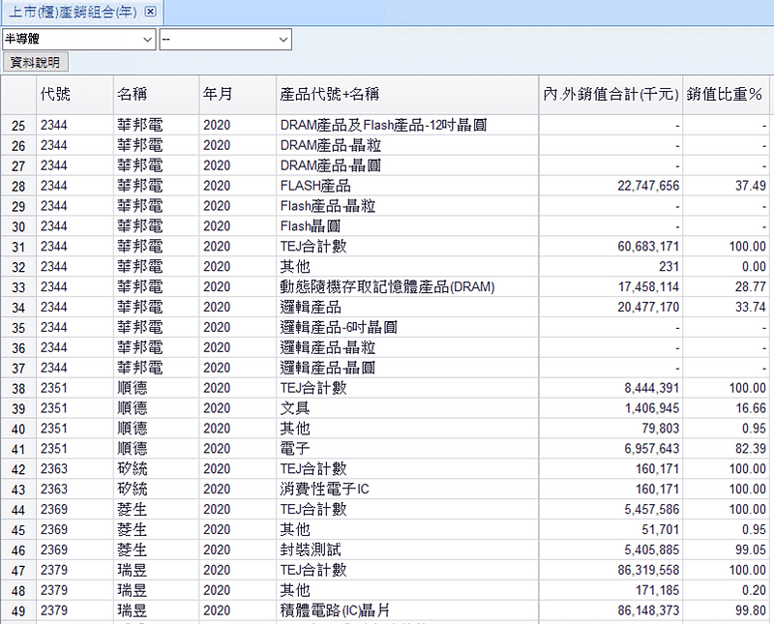This screenshot has height=624, width=774.
Task: Sort by 銷值比重% column header
Action: click(726, 94)
